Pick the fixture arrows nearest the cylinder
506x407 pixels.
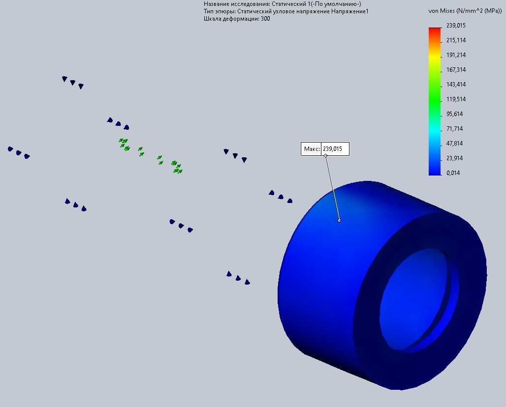pos(281,197)
